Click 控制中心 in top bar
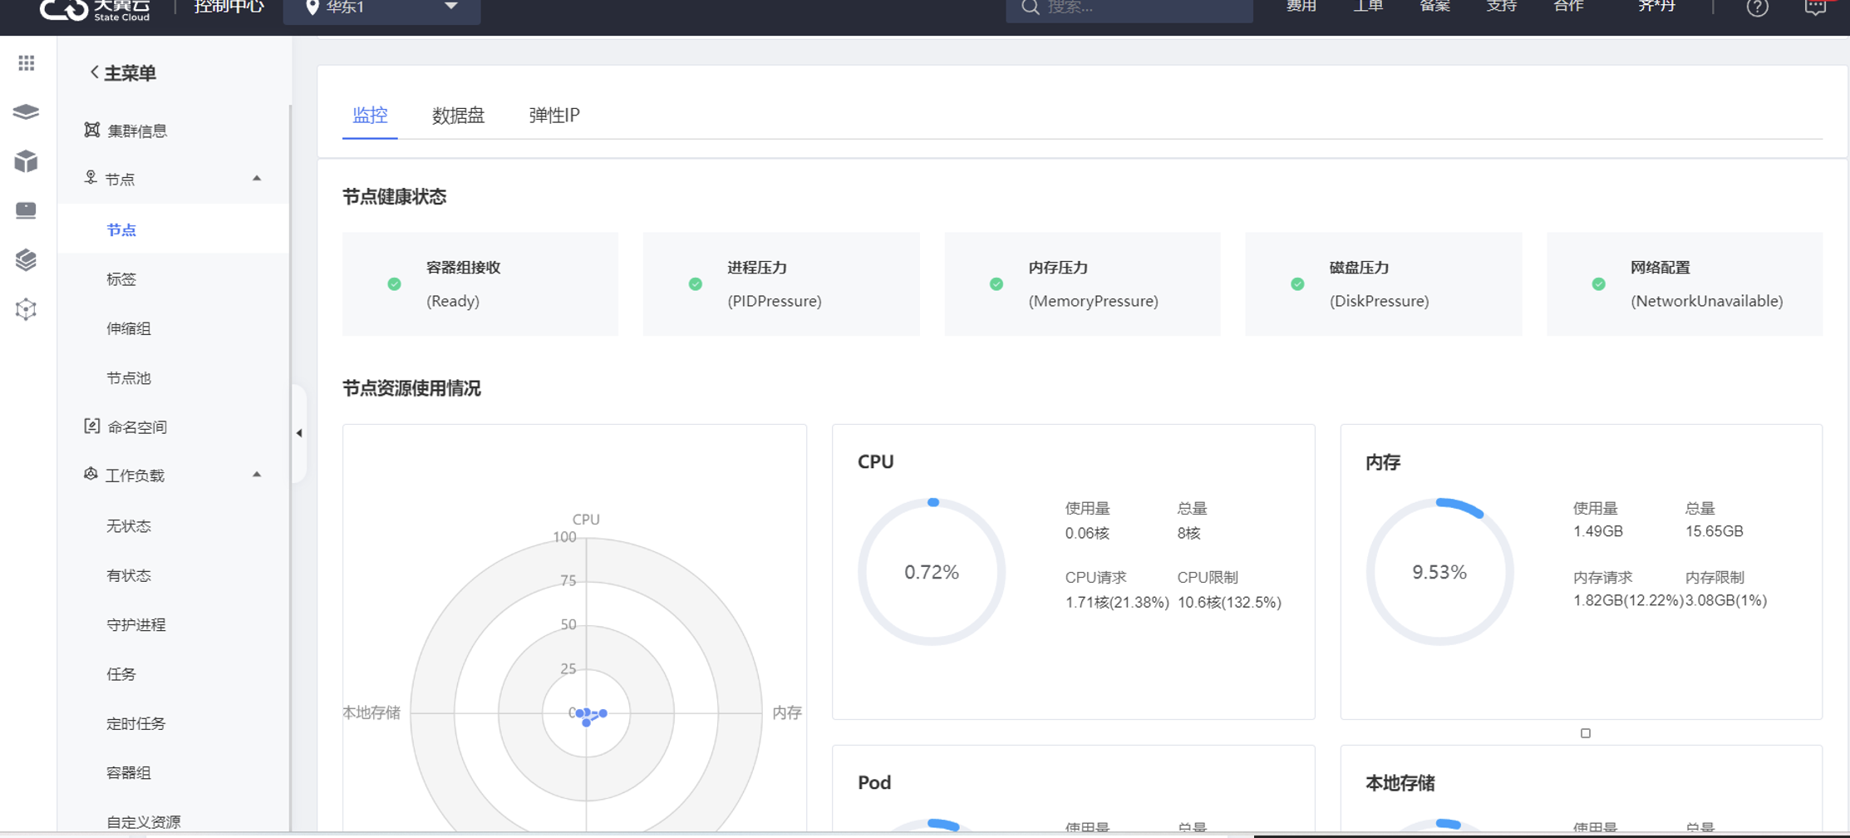1850x838 pixels. pos(229,7)
